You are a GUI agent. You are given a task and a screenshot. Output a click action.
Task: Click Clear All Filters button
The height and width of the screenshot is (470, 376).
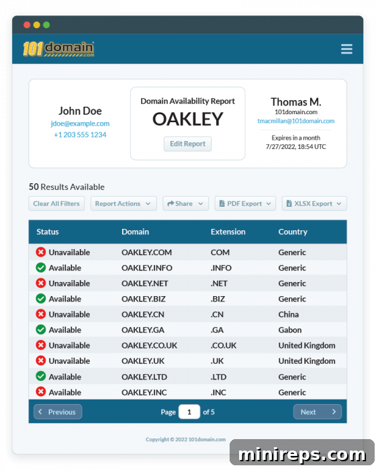coord(56,203)
